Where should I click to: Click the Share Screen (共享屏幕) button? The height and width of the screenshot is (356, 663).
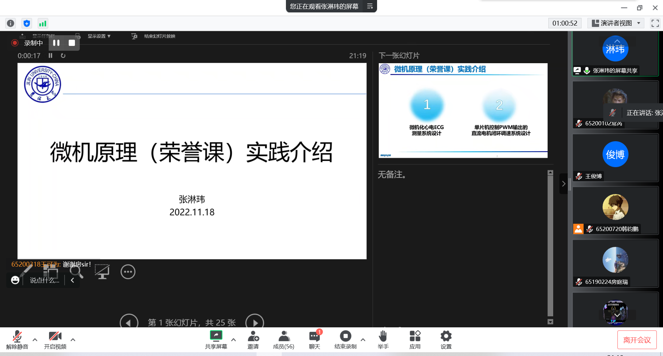pyautogui.click(x=216, y=339)
